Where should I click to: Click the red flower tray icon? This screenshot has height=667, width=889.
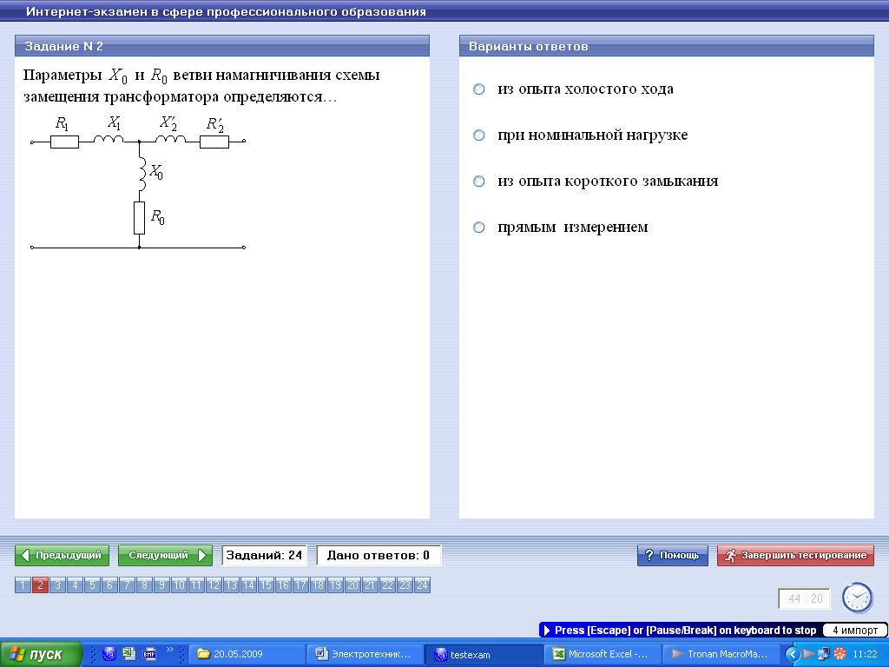tap(840, 654)
